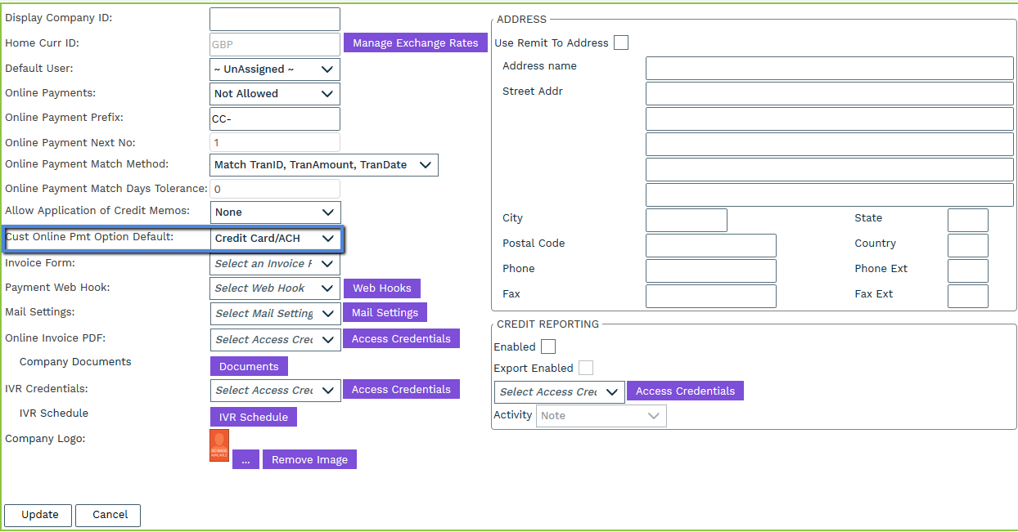Screen dimensions: 1018x532
Task: Click the Address name input field
Action: click(829, 69)
